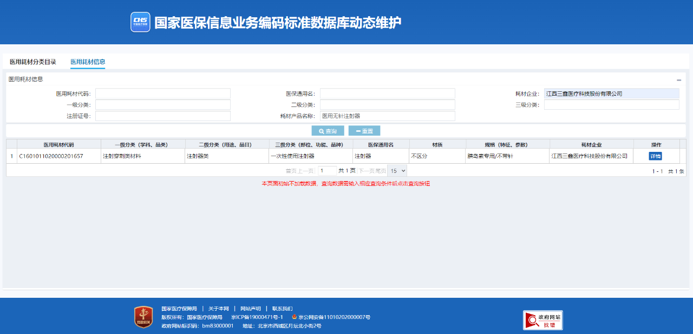Screen dimensions: 693x334
Task: Collapse the 医用耗材信息 panel with minus icon
Action: 679,79
